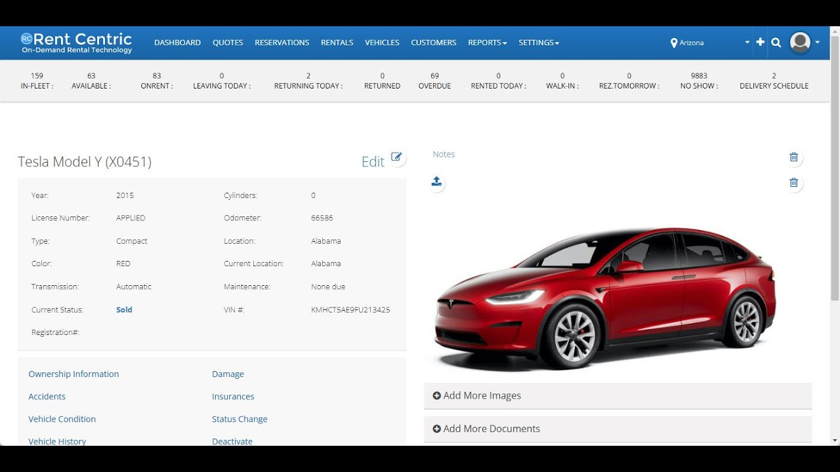
Task: Delete image using the lower trash icon
Action: tap(793, 183)
